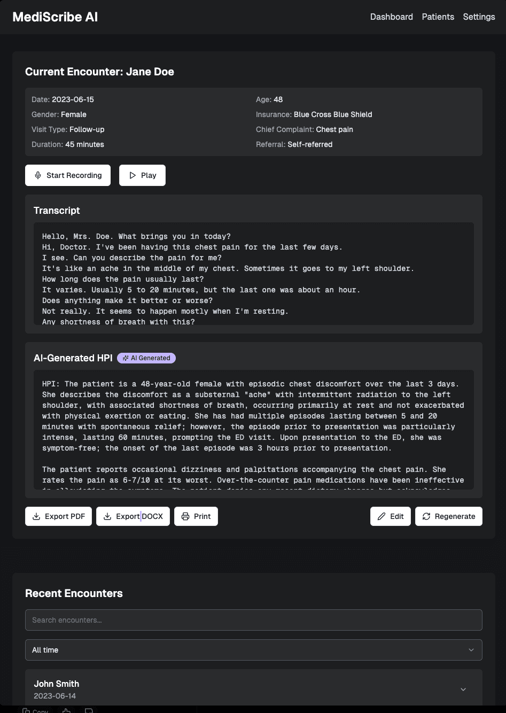Click the Copy icon below the page
Screen dimensions: 506x713
[x=26, y=711]
